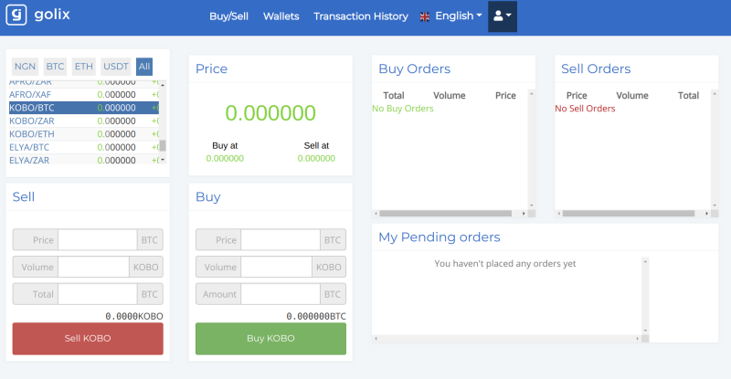
Task: Select the KOBO/ETH market row
Action: 84,134
